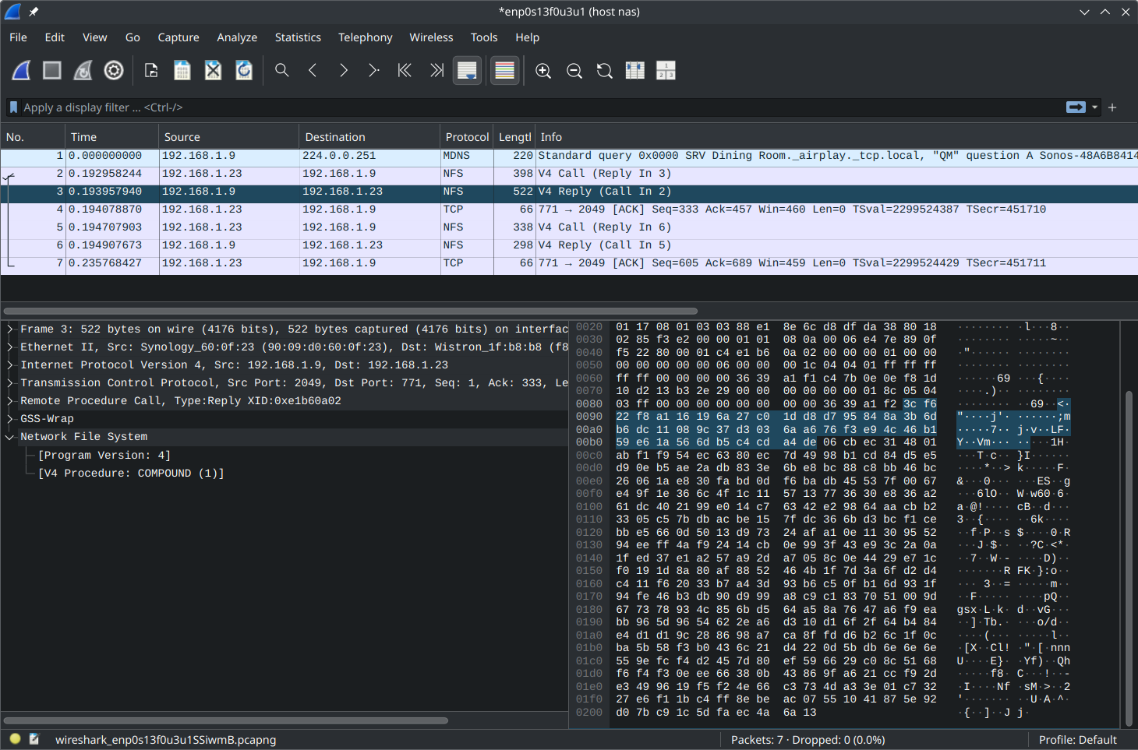Find a packet with the magnifier icon
1138x750 pixels.
[x=281, y=70]
